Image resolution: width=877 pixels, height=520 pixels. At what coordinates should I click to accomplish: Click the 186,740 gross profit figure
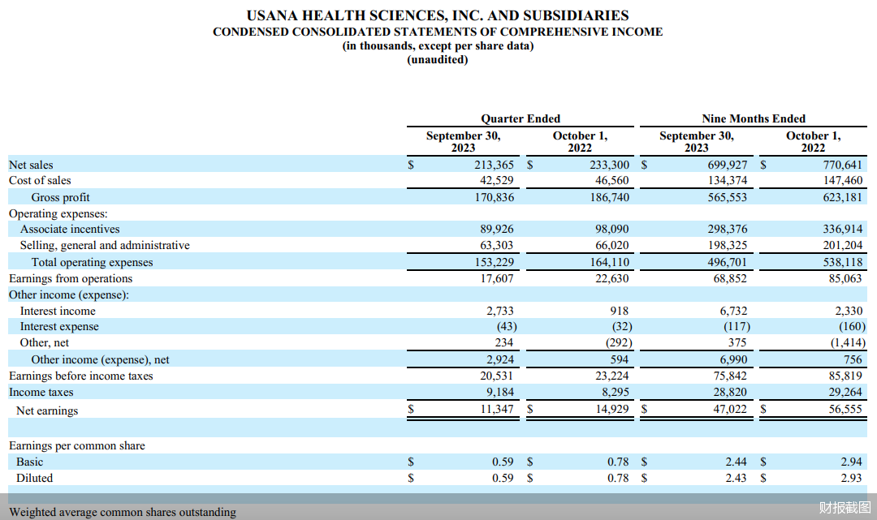pyautogui.click(x=609, y=197)
